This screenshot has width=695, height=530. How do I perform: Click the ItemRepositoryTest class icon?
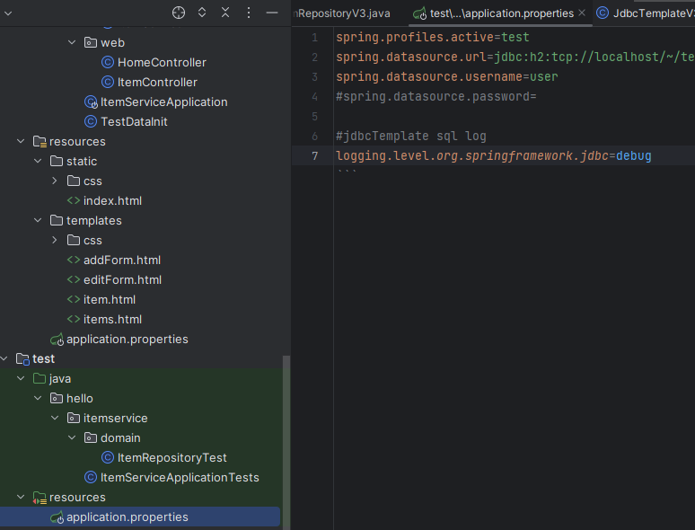pyautogui.click(x=108, y=457)
